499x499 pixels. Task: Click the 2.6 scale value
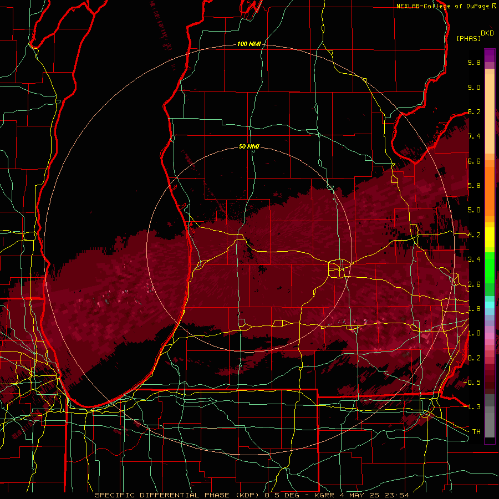(x=474, y=284)
